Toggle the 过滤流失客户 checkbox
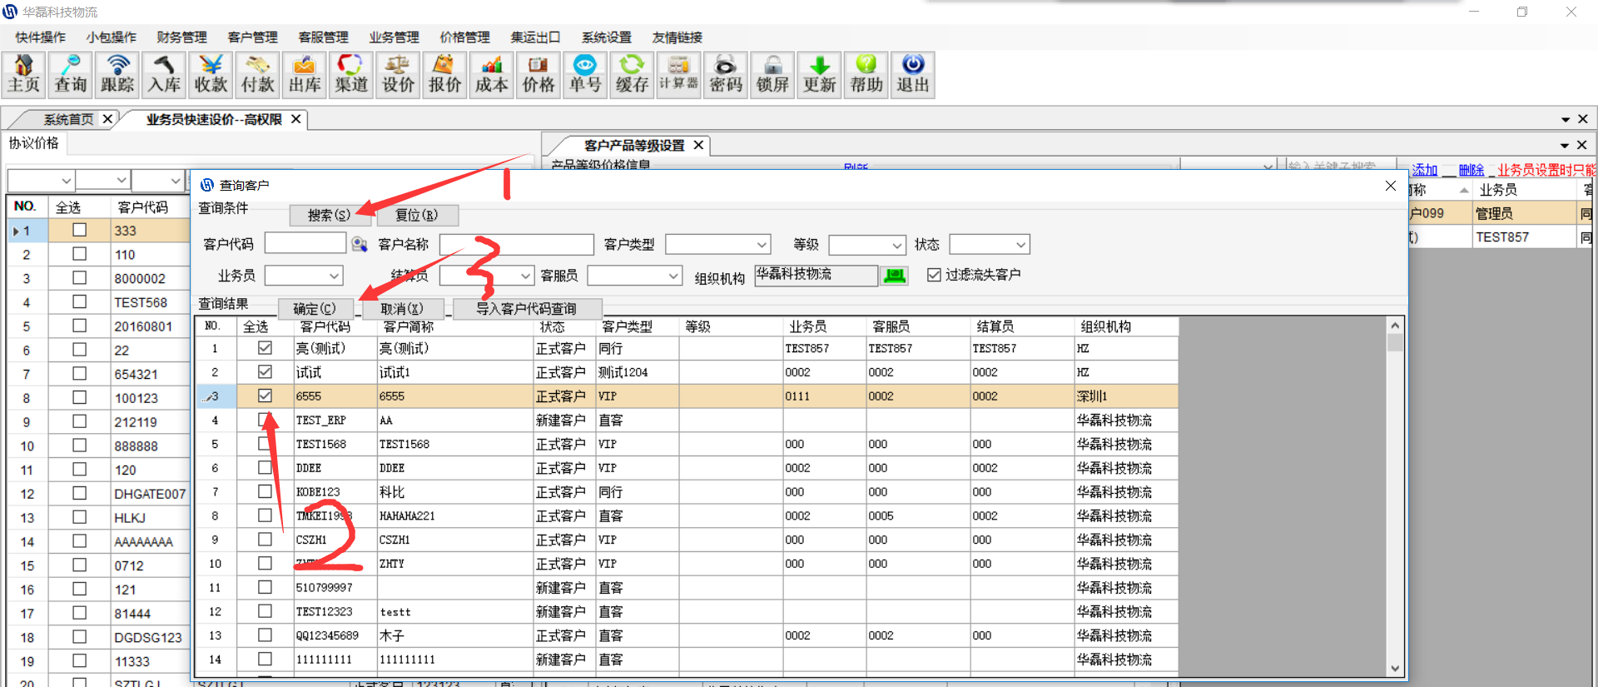 point(934,275)
